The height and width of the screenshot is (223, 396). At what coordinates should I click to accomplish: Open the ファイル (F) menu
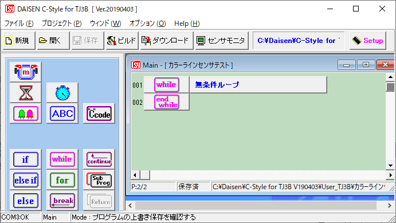click(19, 24)
